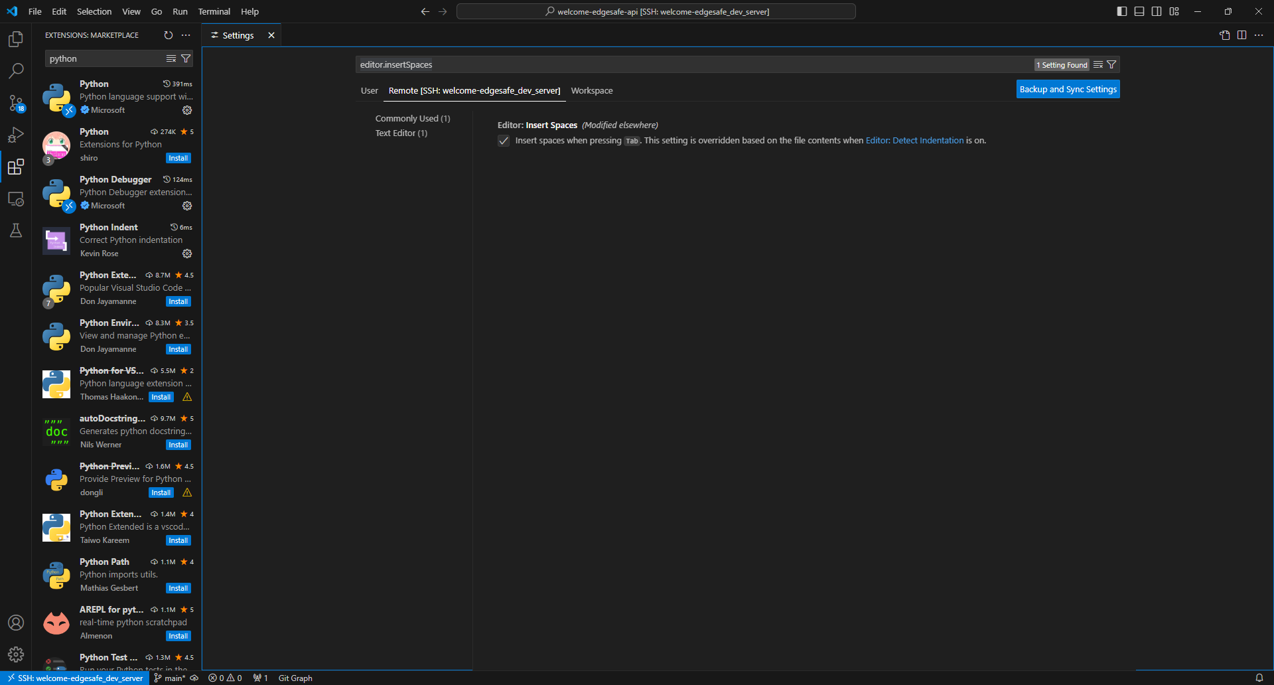Open Remote Explorer view
The height and width of the screenshot is (685, 1274).
pos(16,198)
